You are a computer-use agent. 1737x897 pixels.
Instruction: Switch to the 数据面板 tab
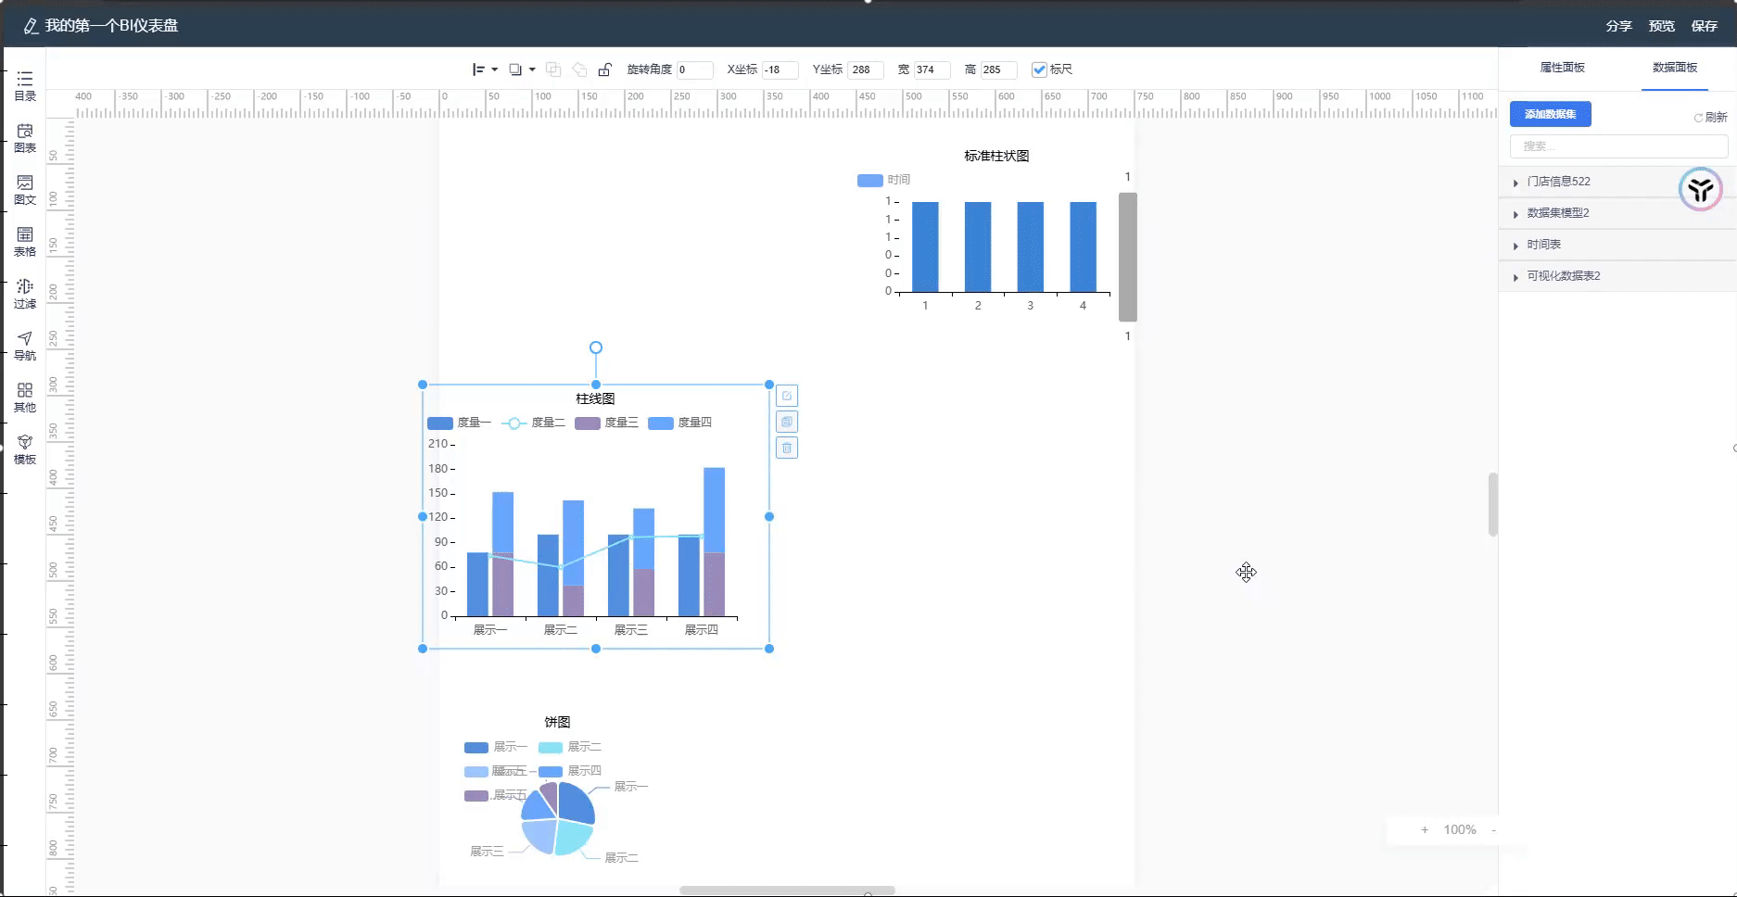(x=1675, y=68)
